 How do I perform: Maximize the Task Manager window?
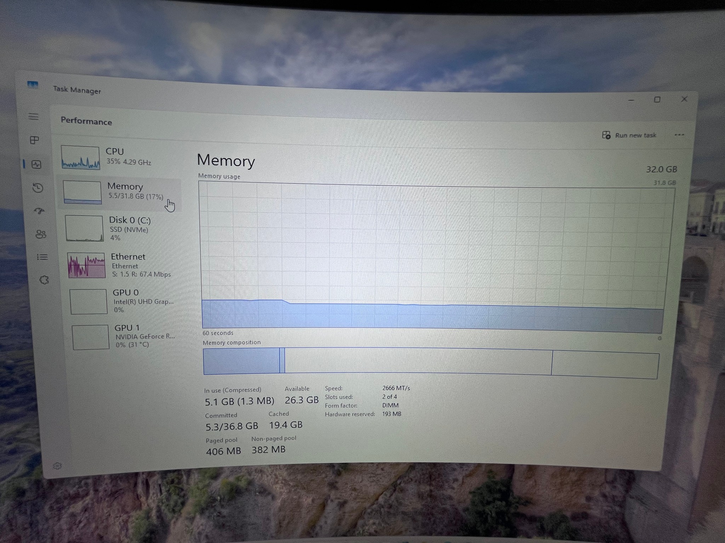[657, 100]
